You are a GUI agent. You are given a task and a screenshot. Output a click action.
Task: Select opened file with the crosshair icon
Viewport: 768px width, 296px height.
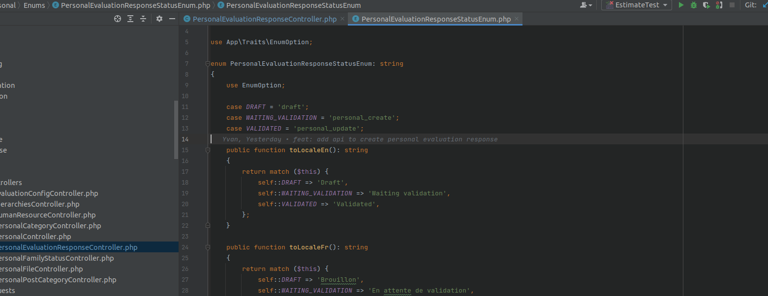click(x=118, y=19)
